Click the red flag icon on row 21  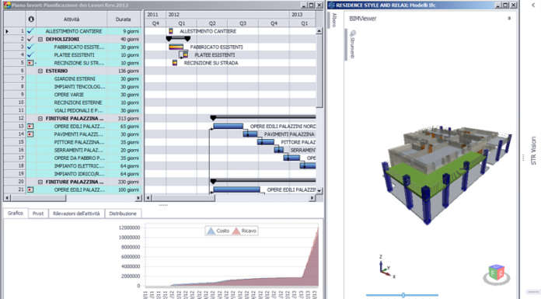30,189
